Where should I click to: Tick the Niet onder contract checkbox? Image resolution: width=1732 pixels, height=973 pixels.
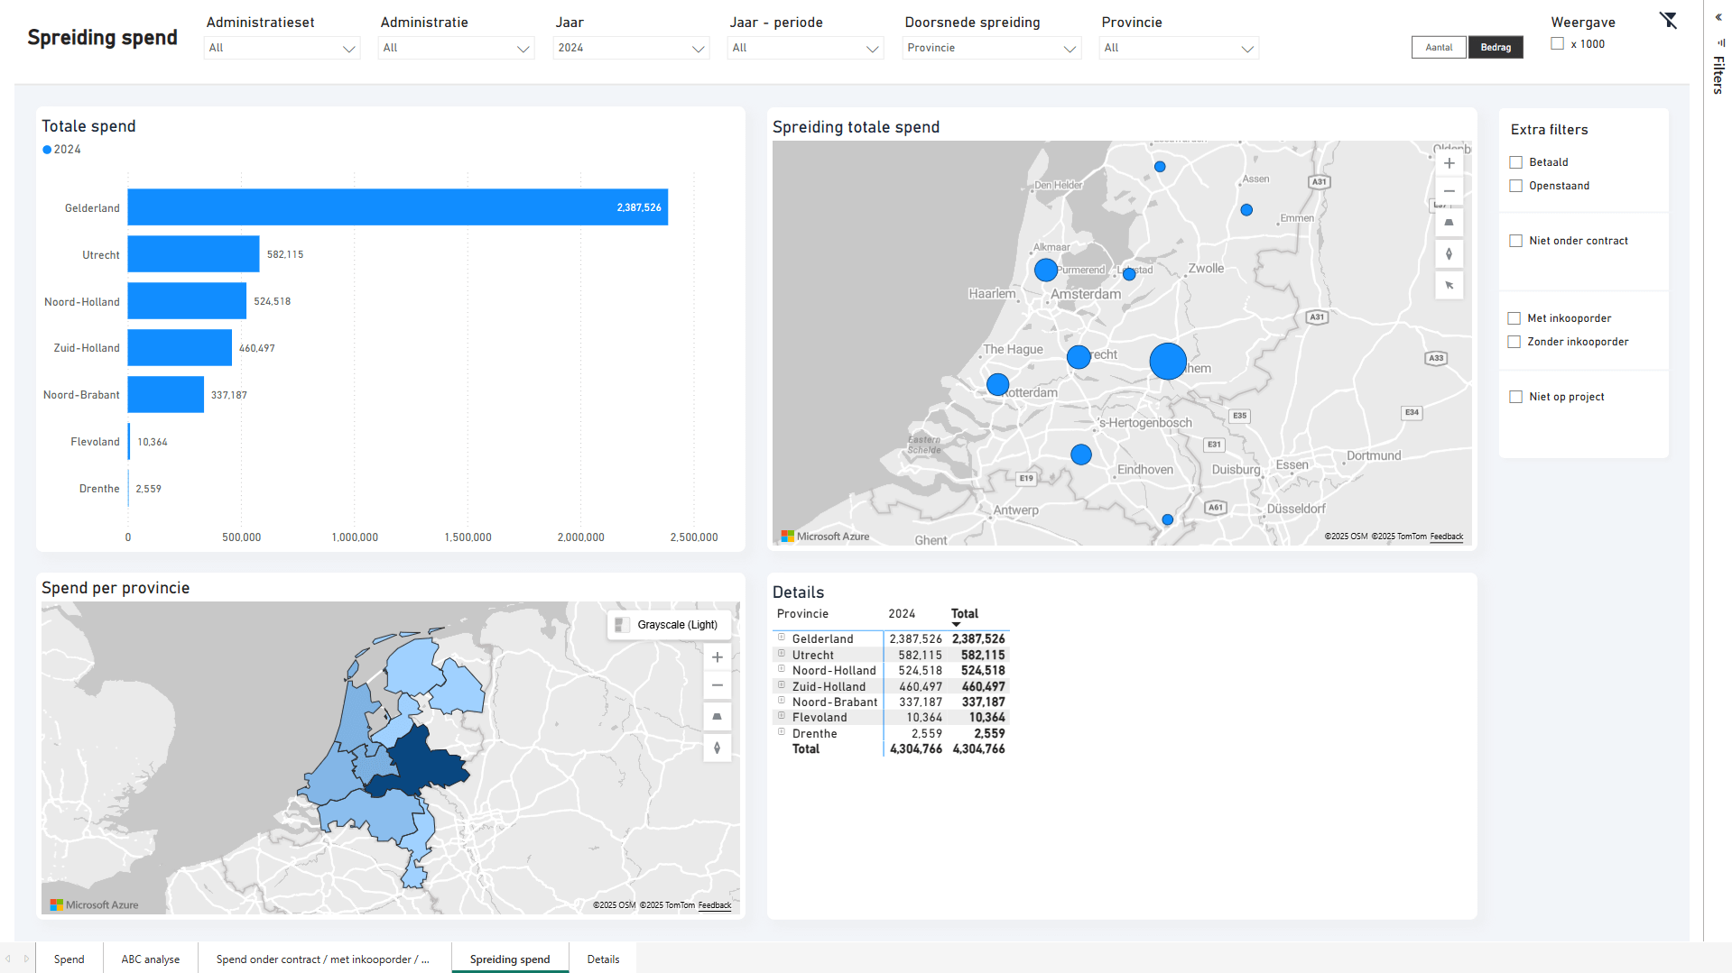click(1516, 241)
